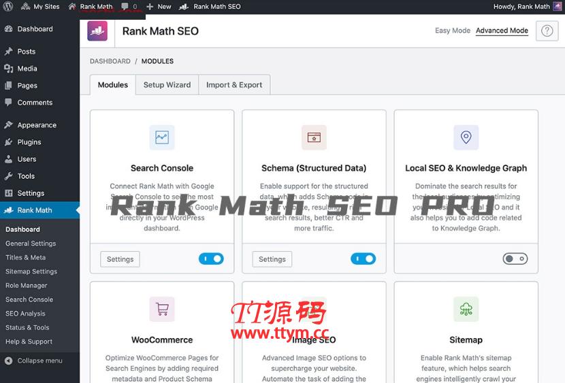Click the Pages icon in sidebar
Image resolution: width=565 pixels, height=383 pixels.
click(x=9, y=85)
